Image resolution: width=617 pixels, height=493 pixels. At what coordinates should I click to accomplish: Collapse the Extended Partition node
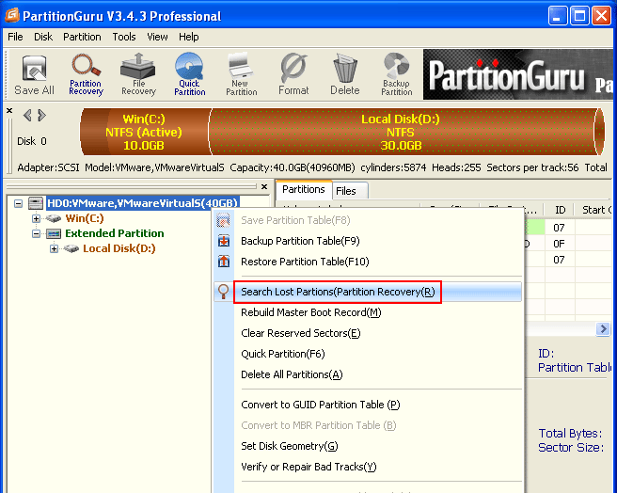pyautogui.click(x=36, y=234)
